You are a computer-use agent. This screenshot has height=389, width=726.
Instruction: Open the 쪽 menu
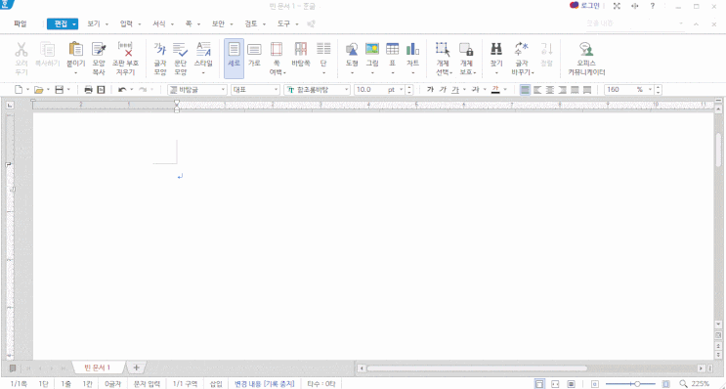point(189,24)
